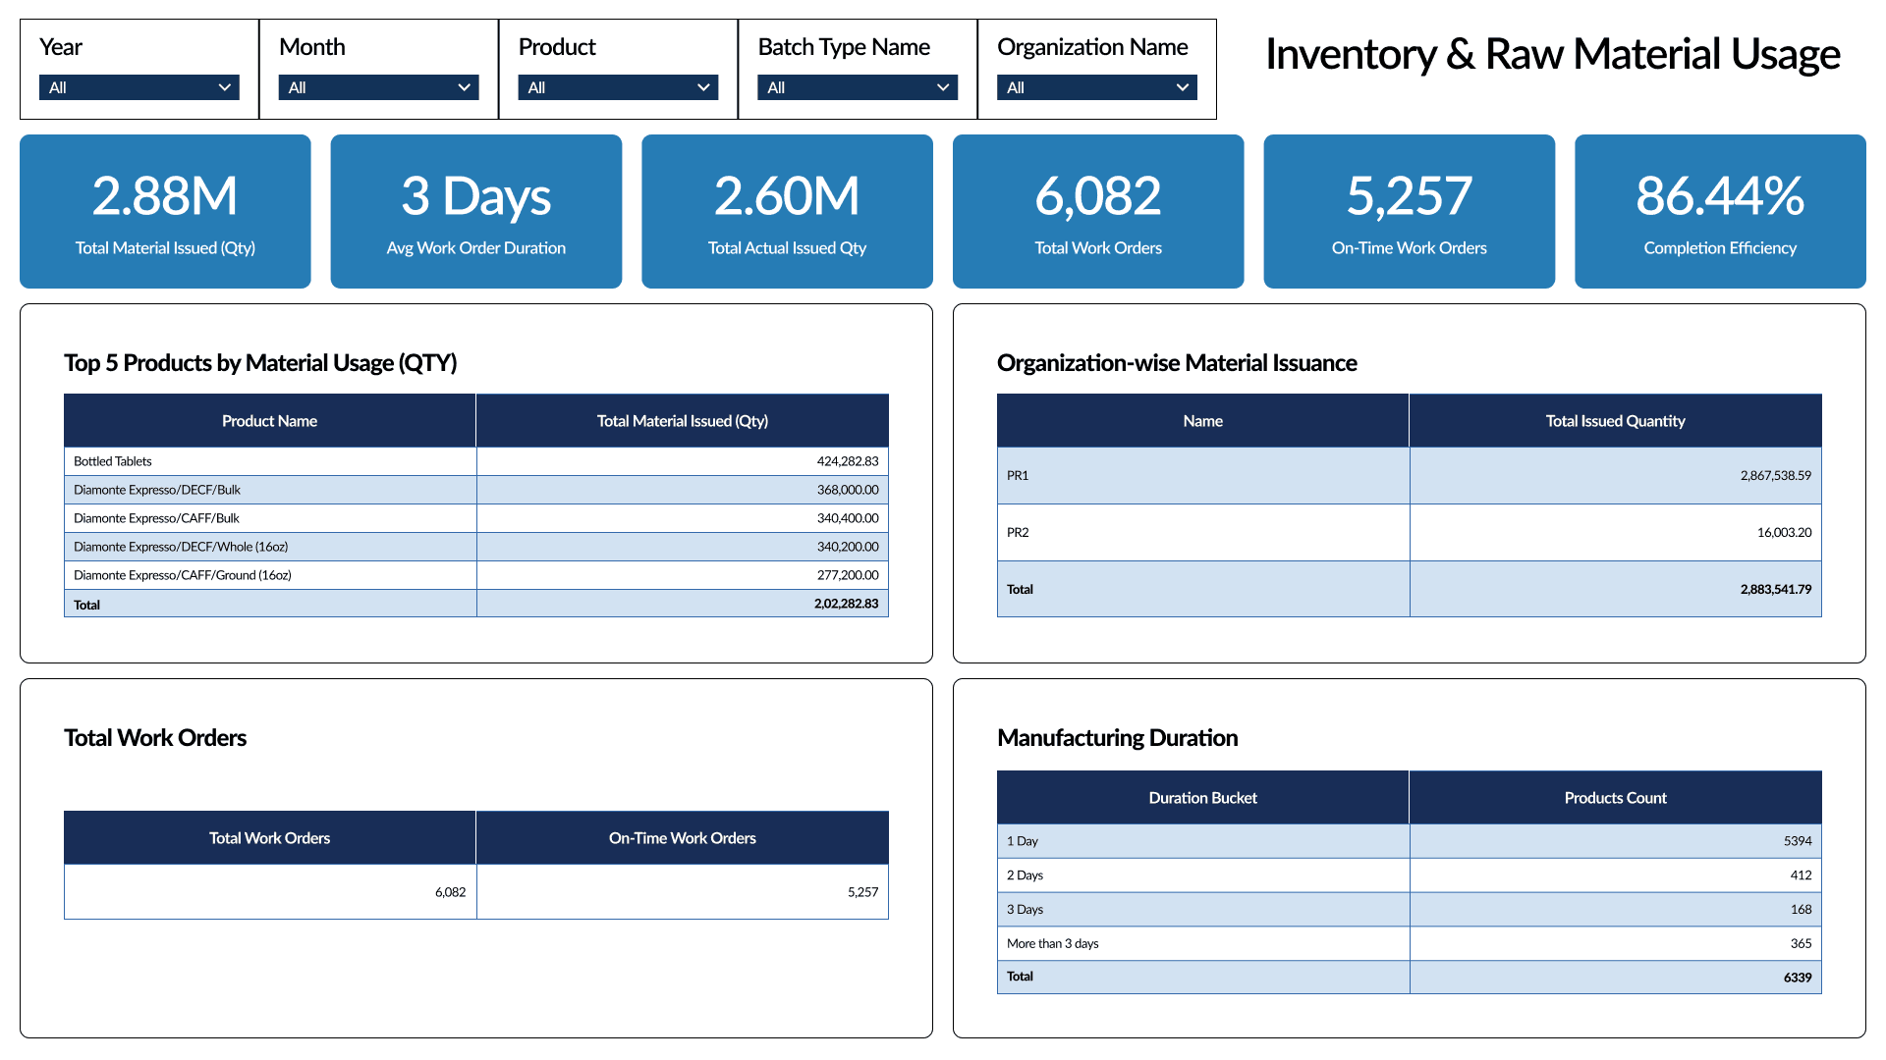Image resolution: width=1886 pixels, height=1060 pixels.
Task: Select the Diamonte Expresso/DECF/Bulk row
Action: (x=269, y=489)
